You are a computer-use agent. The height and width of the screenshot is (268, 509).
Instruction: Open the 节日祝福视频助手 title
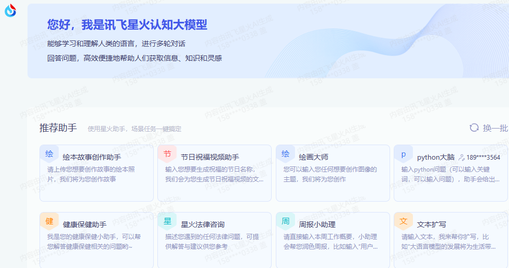(x=210, y=157)
